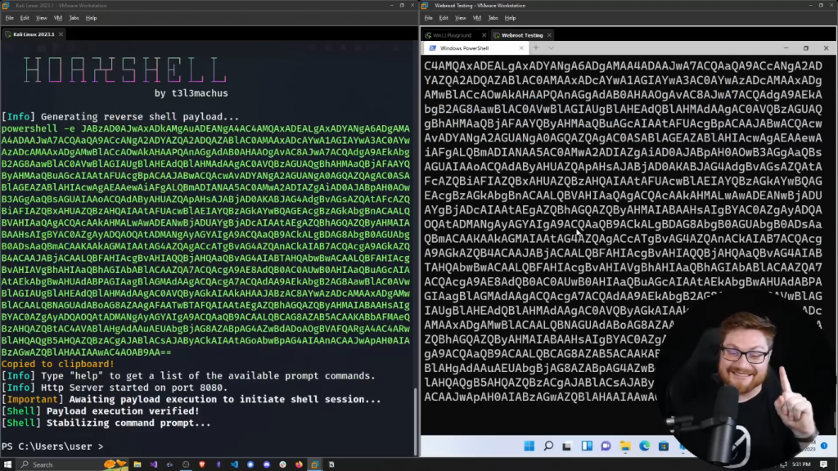Open host Action Center notification icon
The image size is (838, 471).
(823, 464)
